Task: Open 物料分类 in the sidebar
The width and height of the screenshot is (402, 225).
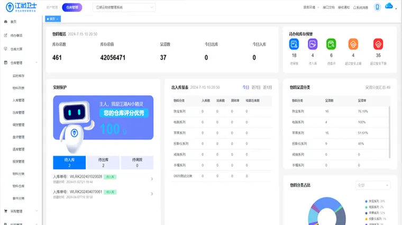Action: pos(19,174)
